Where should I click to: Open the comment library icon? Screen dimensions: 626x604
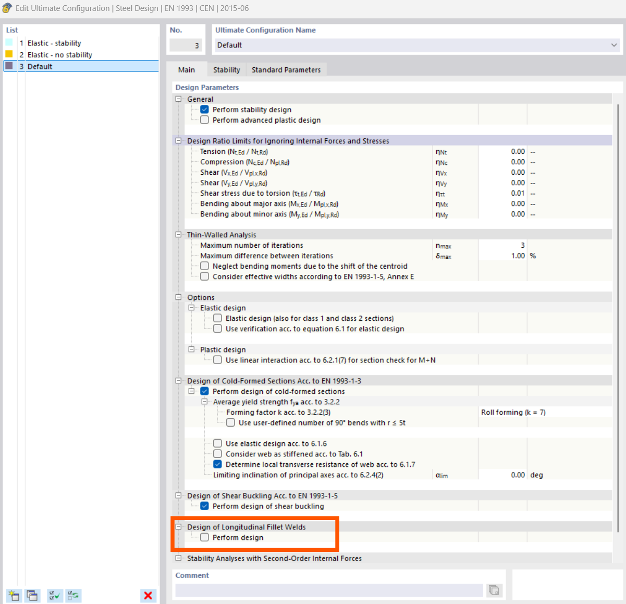494,590
